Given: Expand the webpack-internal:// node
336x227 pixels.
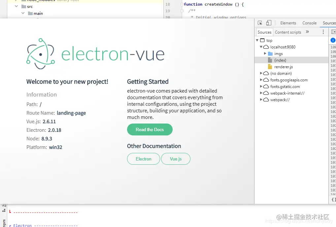Looking at the screenshot, I should [261, 93].
